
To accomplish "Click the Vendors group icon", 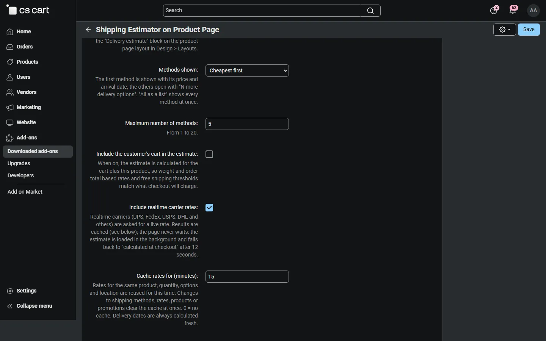I will tap(10, 92).
